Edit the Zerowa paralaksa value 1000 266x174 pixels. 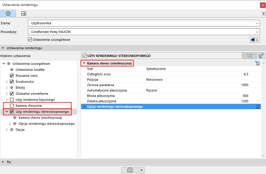pos(245,85)
